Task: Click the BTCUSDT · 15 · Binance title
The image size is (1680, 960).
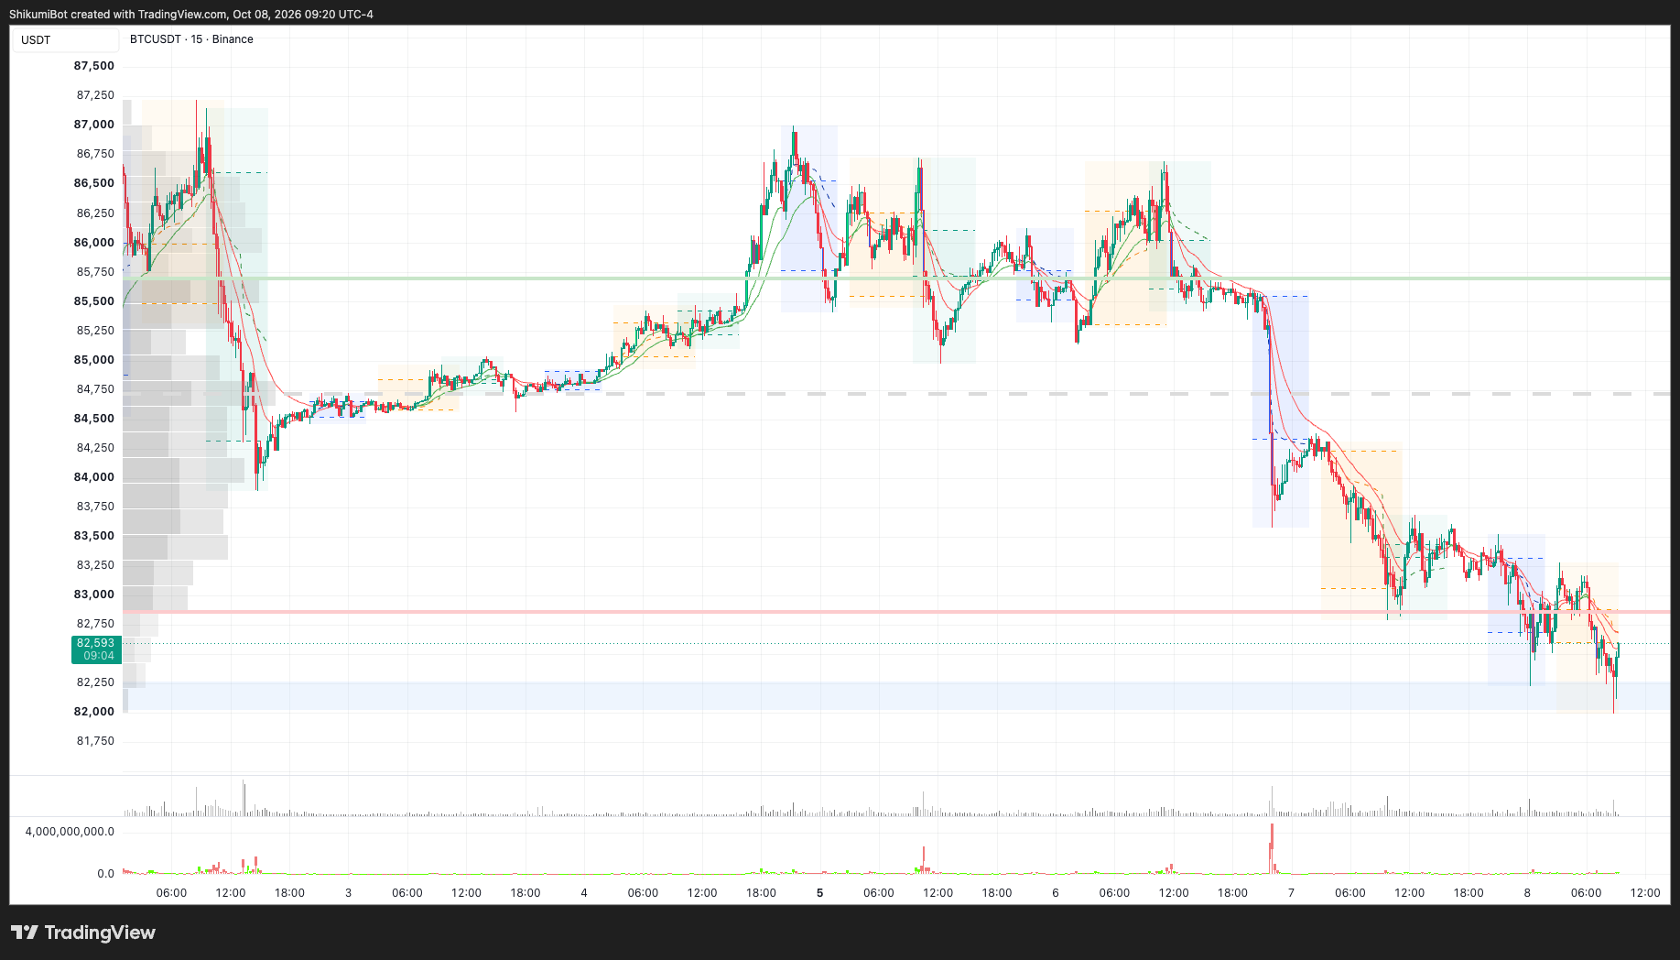Action: click(191, 39)
